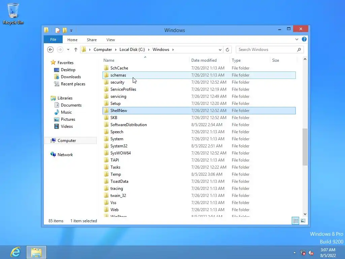Open the address bar history dropdown
Screen dimensions: 345x259
point(220,50)
